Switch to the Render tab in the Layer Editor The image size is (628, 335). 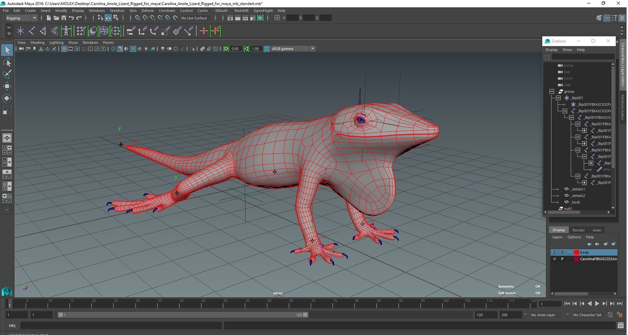pyautogui.click(x=578, y=230)
